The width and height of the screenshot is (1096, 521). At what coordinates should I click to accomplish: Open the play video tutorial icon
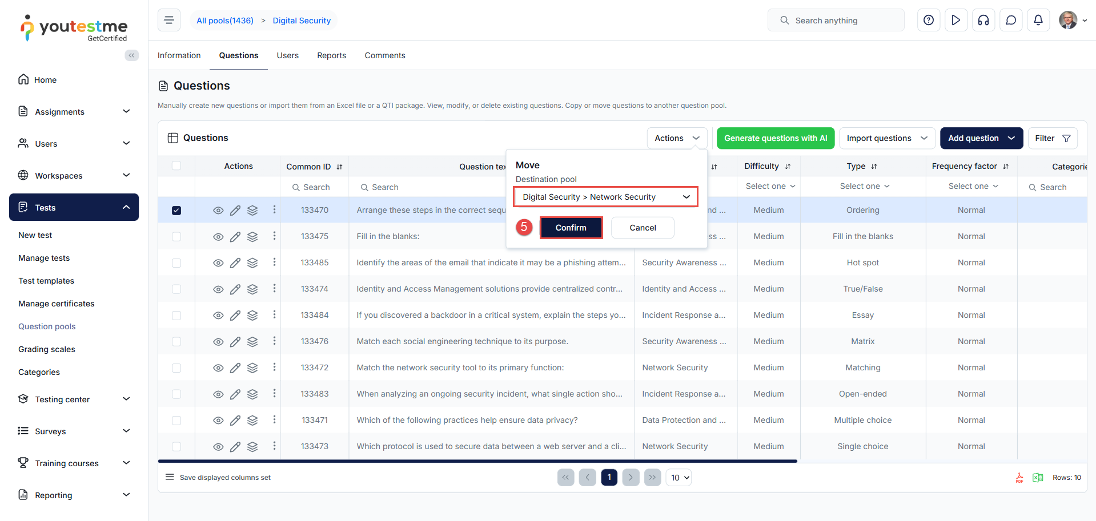coord(956,21)
